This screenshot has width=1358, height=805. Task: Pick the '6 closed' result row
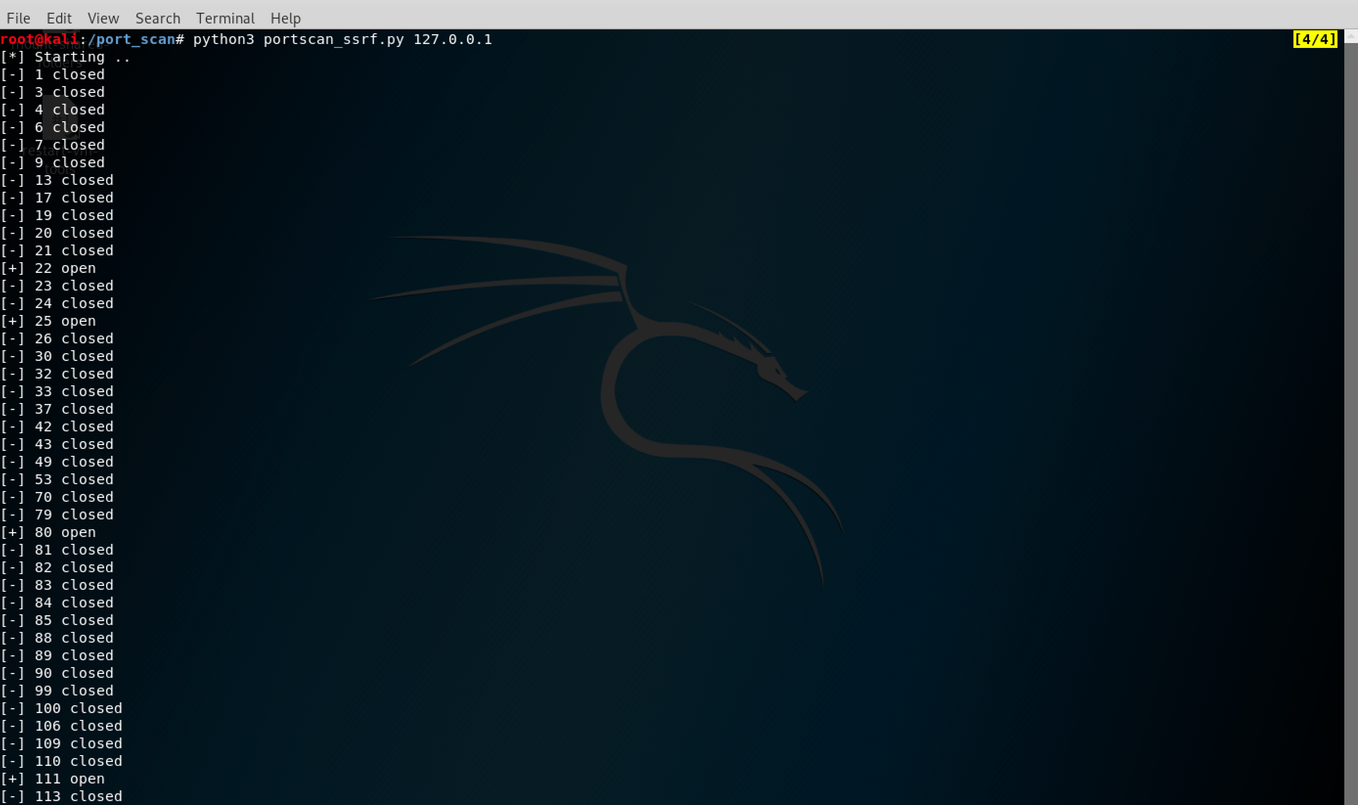[x=53, y=128]
